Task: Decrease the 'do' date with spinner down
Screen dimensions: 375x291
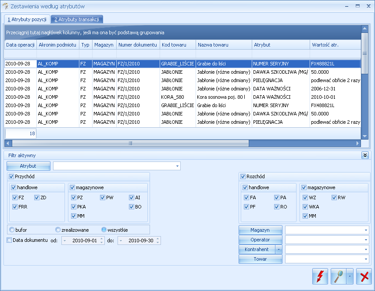Action: coord(158,242)
